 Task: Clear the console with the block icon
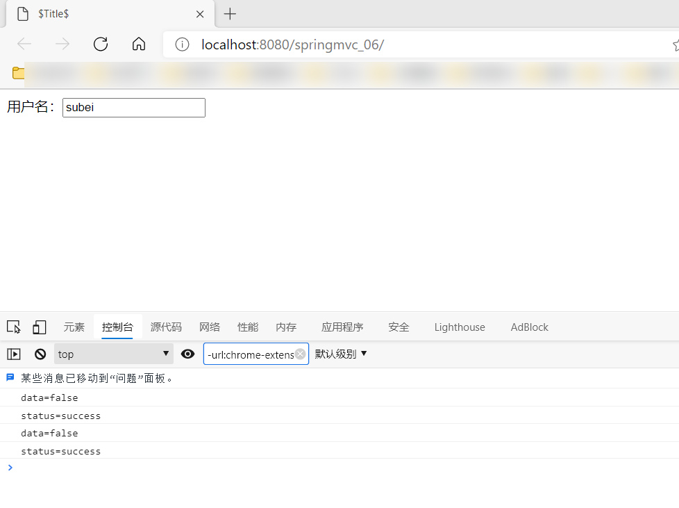click(x=40, y=354)
